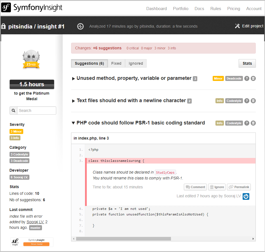Click the SymfonyInsight Silver medal widget badge
The image size is (265, 252).
pyautogui.click(x=32, y=242)
